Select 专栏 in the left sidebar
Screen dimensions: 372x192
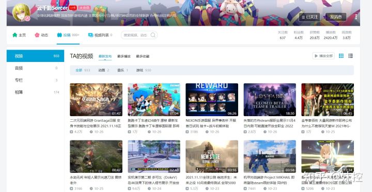[x=35, y=80]
